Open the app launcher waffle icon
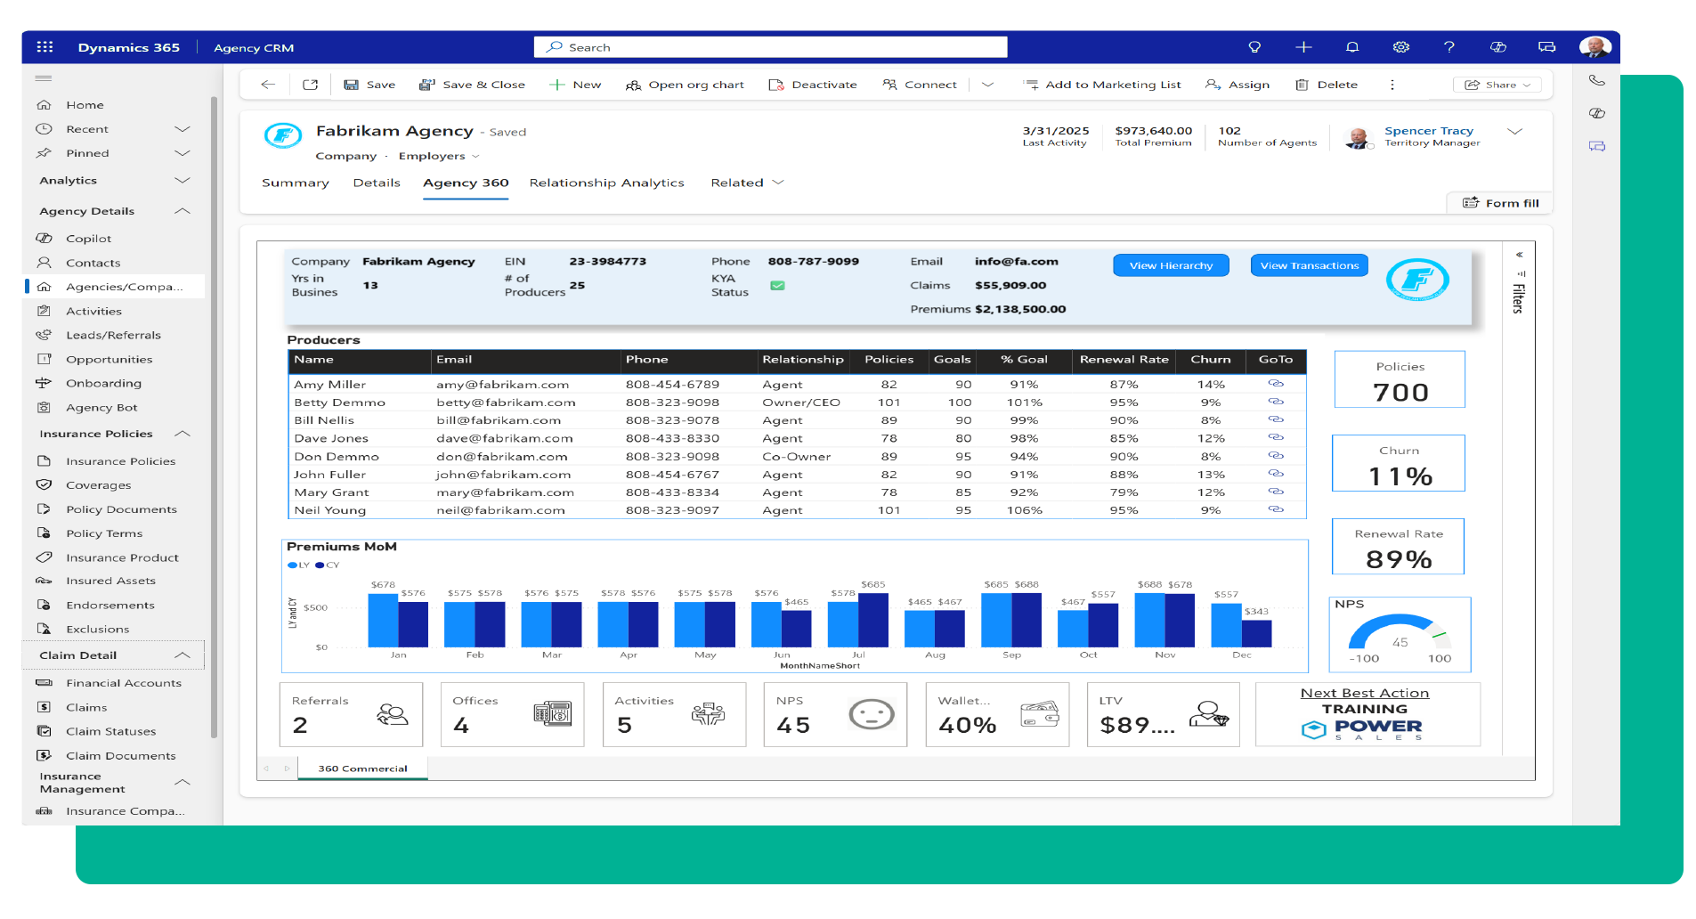Screen dimensions: 1696x919 tap(45, 47)
